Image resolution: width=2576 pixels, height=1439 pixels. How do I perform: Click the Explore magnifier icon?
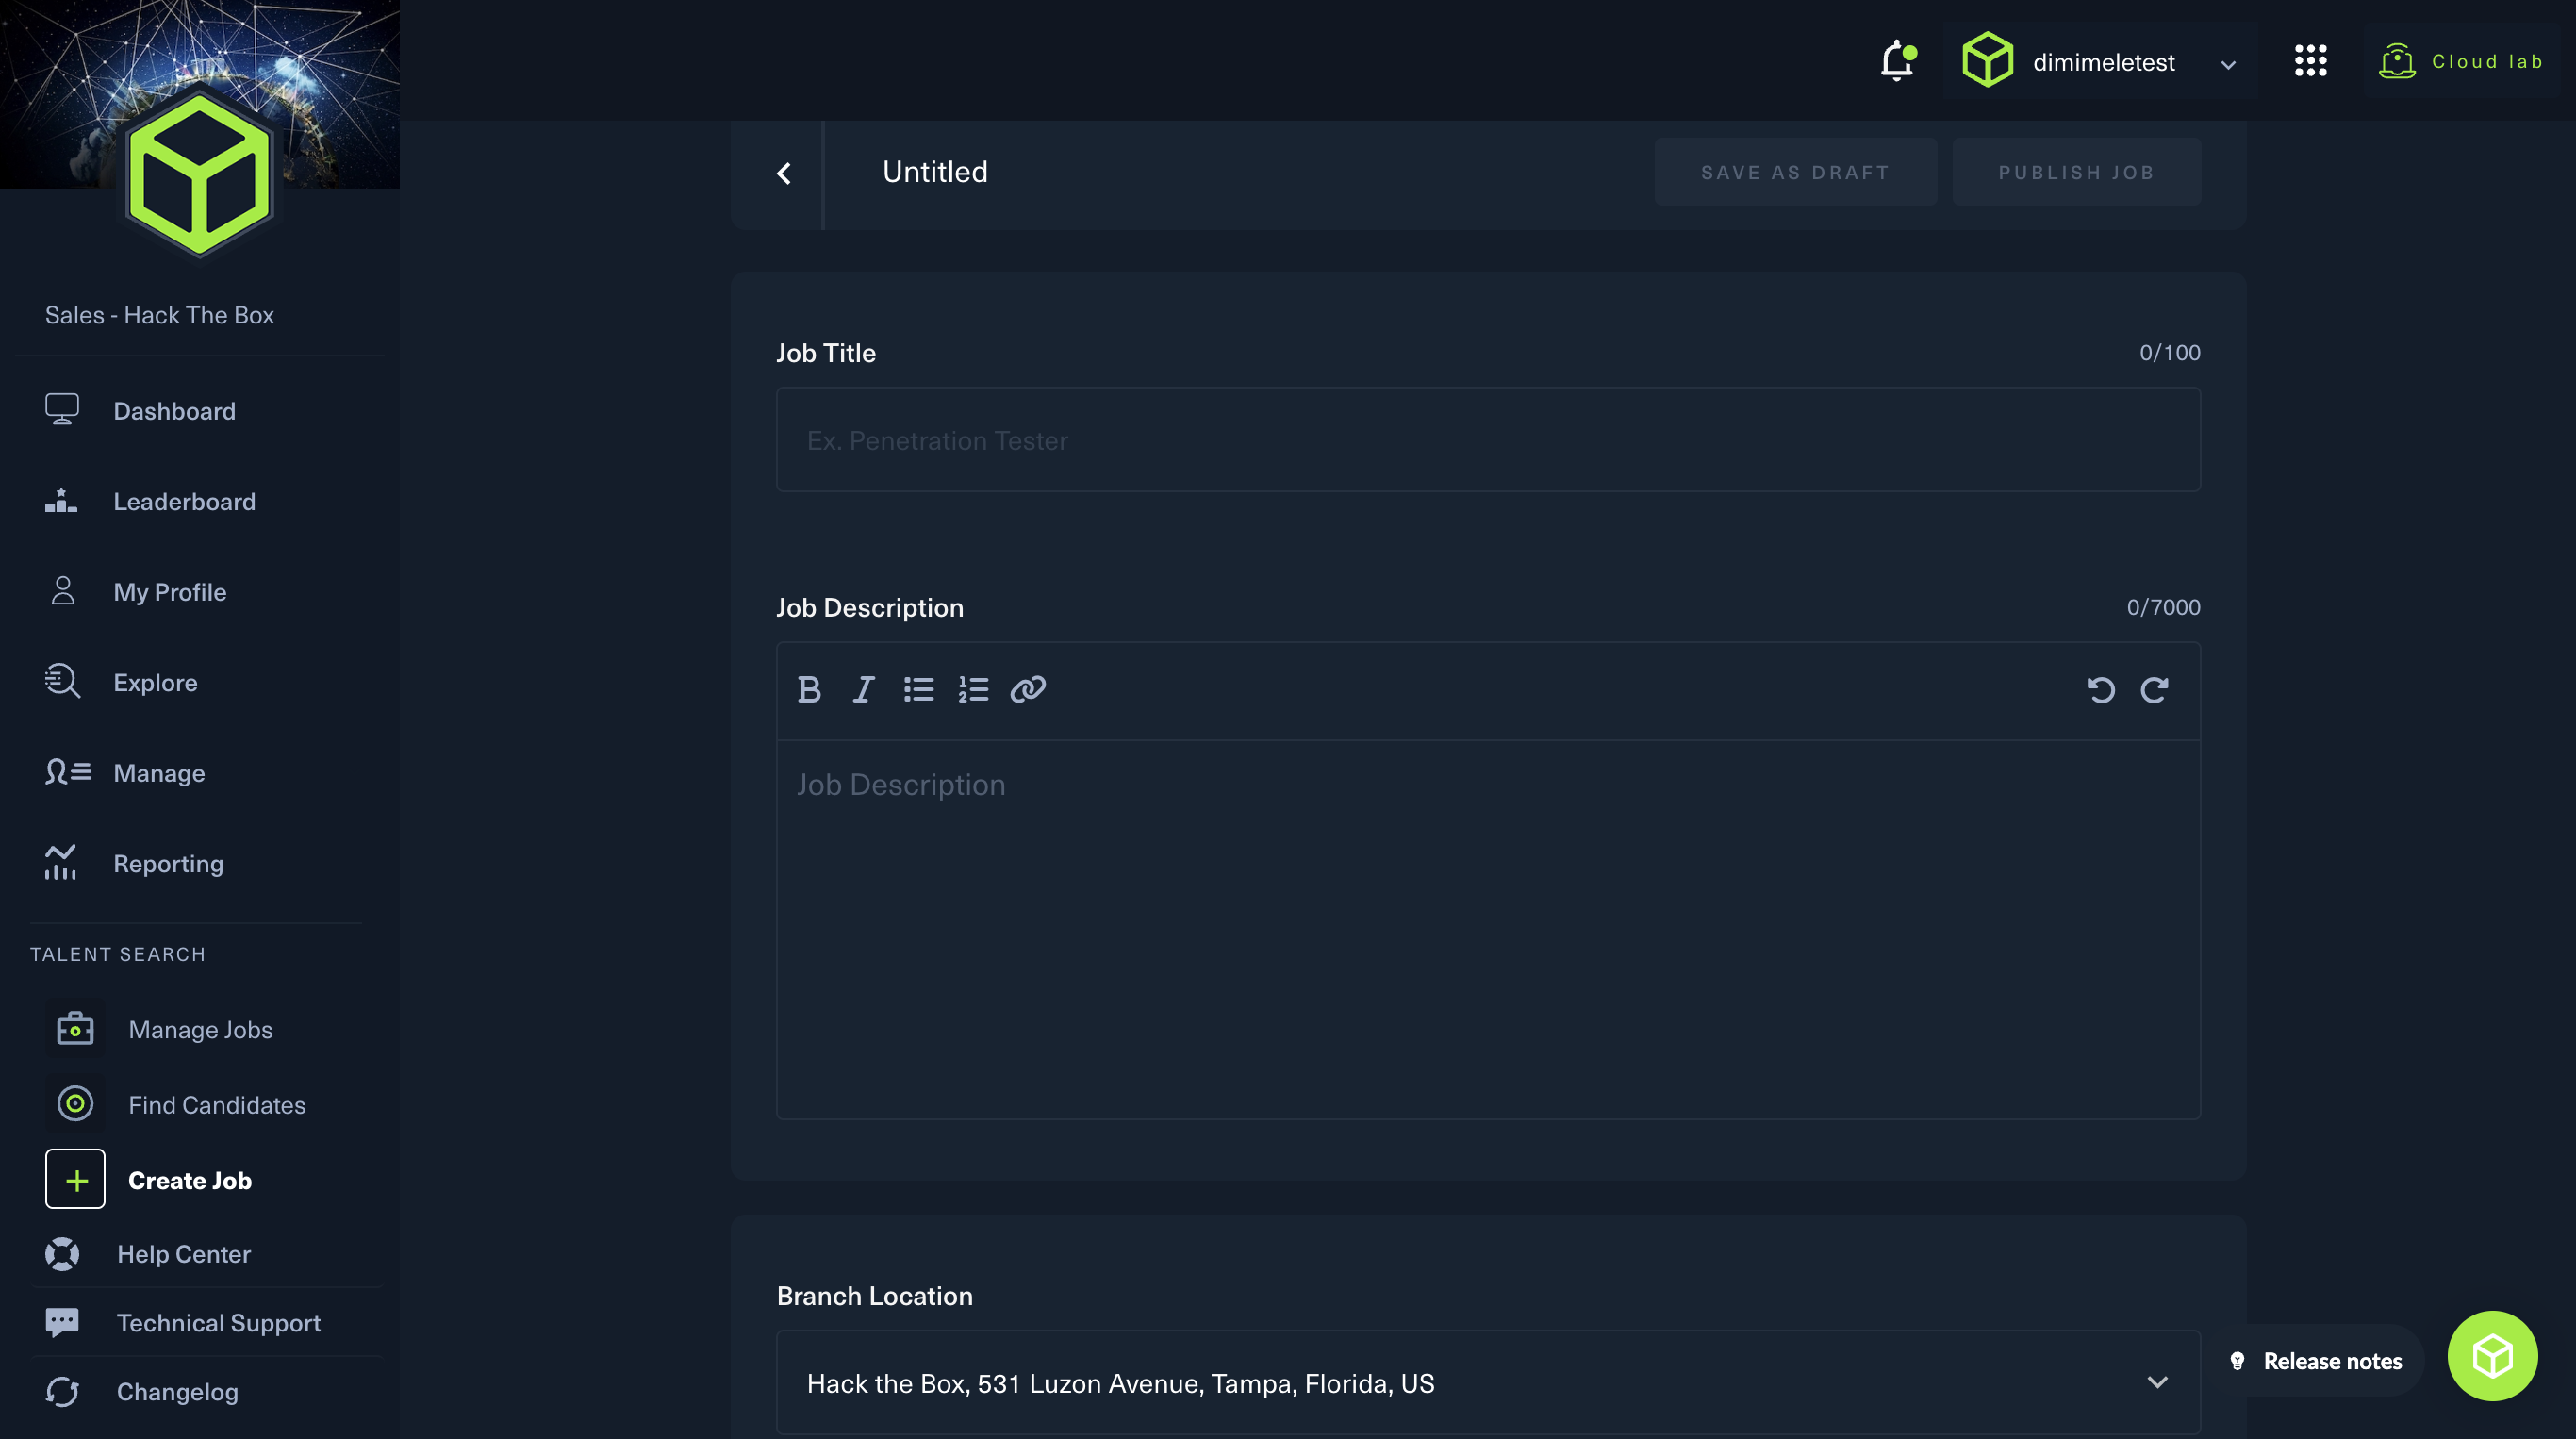click(x=62, y=682)
